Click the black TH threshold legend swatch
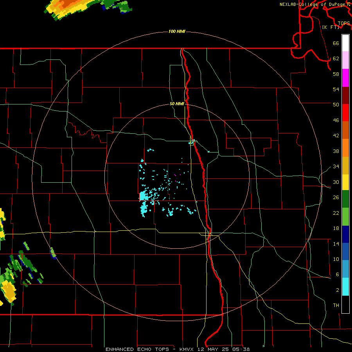The image size is (352, 352). 345,304
